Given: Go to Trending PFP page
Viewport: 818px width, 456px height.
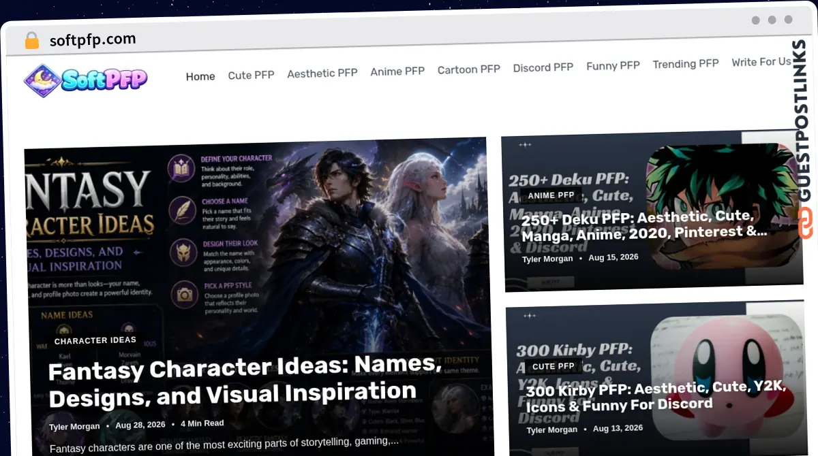Looking at the screenshot, I should point(686,63).
